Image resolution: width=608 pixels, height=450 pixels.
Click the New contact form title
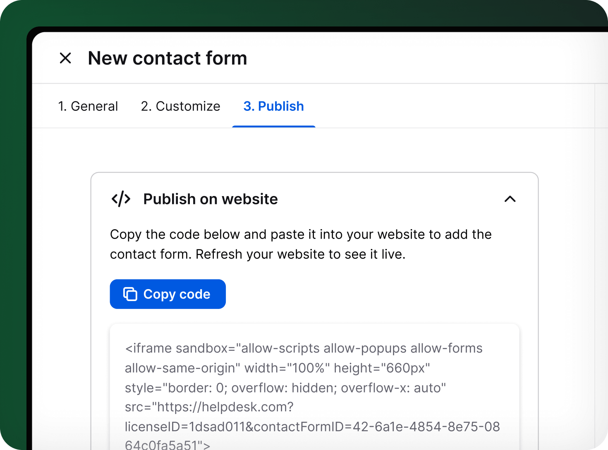click(x=168, y=58)
